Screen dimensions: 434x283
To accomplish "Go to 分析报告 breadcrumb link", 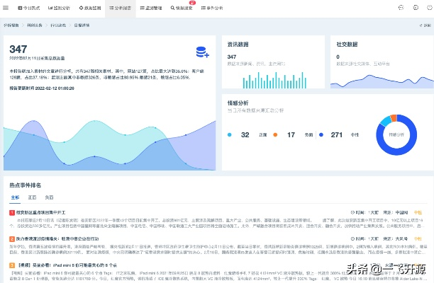I will [11, 25].
